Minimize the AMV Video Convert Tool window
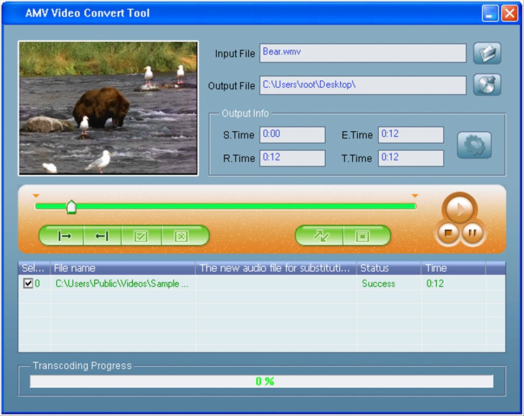 click(x=490, y=14)
